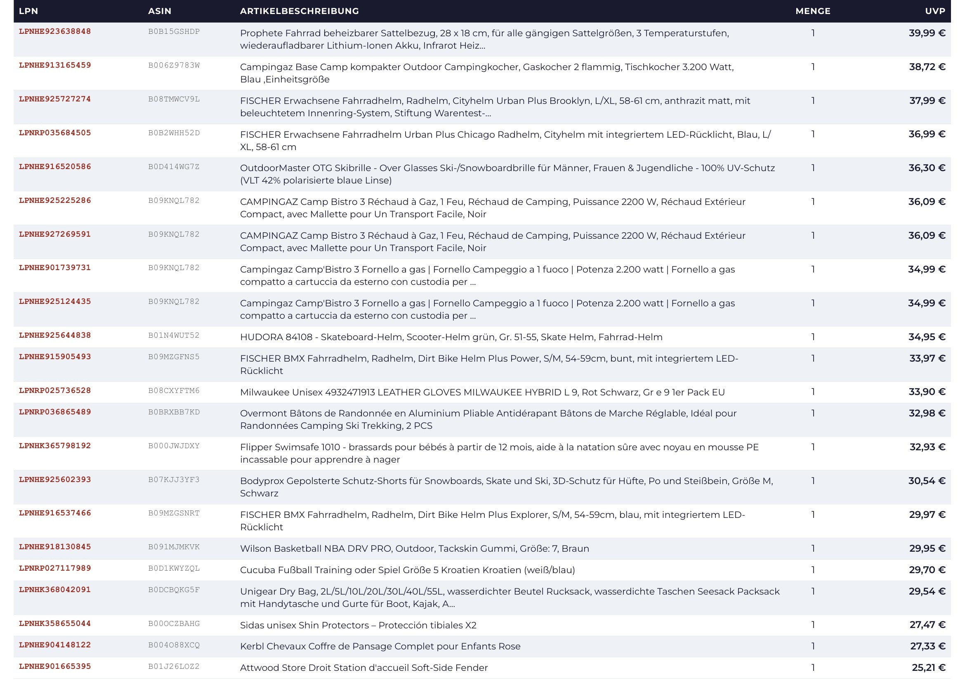
Task: Select LPN code LPNHK368042091
Action: tap(54, 590)
